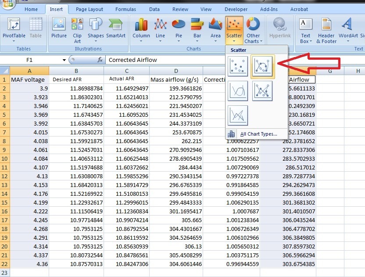Screen dimensions: 365x277
Task: Select column D header
Action: pyautogui.click(x=176, y=71)
